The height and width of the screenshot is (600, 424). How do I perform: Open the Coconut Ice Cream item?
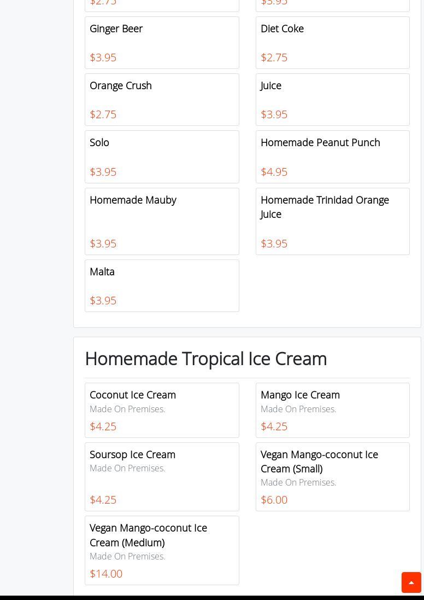tap(162, 410)
